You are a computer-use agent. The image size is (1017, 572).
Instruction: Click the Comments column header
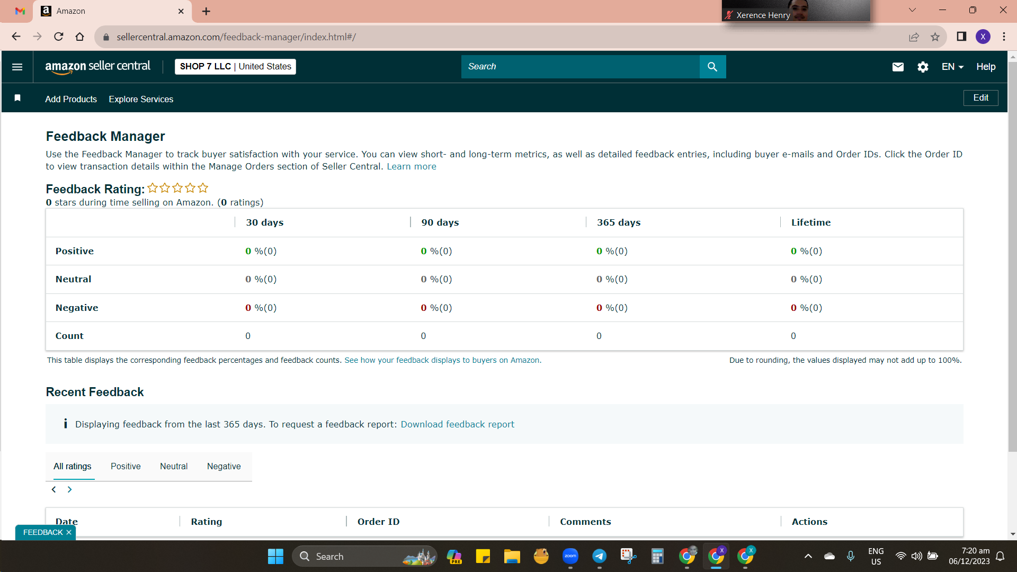tap(585, 522)
